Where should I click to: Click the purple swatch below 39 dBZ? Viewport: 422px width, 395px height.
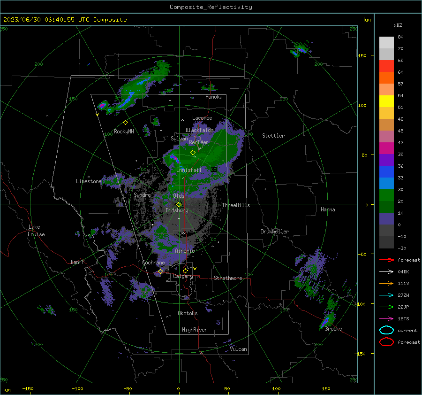(386, 160)
